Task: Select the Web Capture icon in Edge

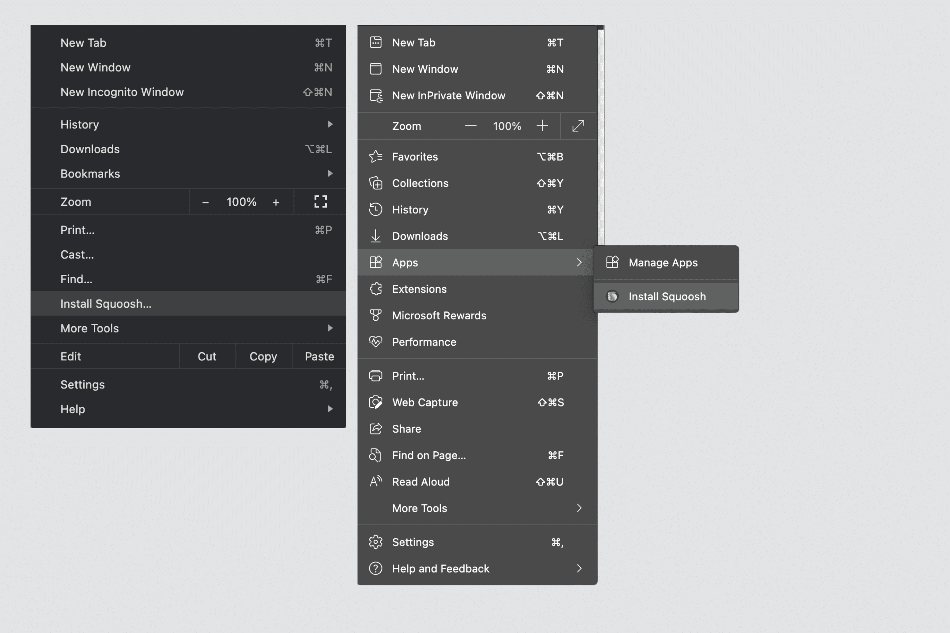Action: (x=375, y=402)
